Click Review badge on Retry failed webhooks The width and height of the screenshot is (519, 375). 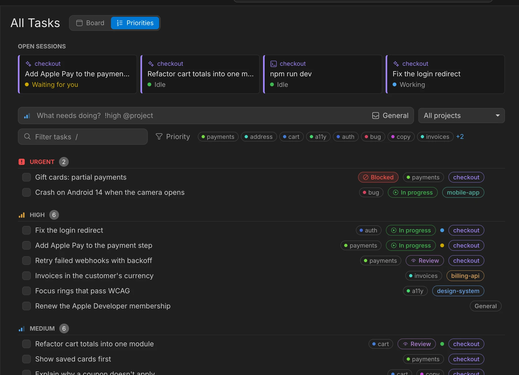(x=425, y=261)
